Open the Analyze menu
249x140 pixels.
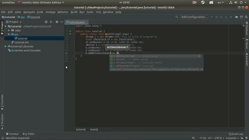[x=51, y=12]
